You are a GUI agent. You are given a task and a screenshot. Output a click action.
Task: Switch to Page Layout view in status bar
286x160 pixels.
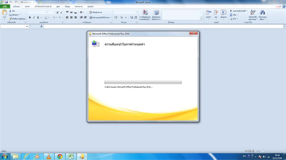point(249,151)
